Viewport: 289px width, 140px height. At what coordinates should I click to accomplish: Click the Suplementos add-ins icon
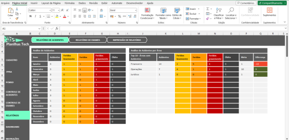(x=269, y=10)
